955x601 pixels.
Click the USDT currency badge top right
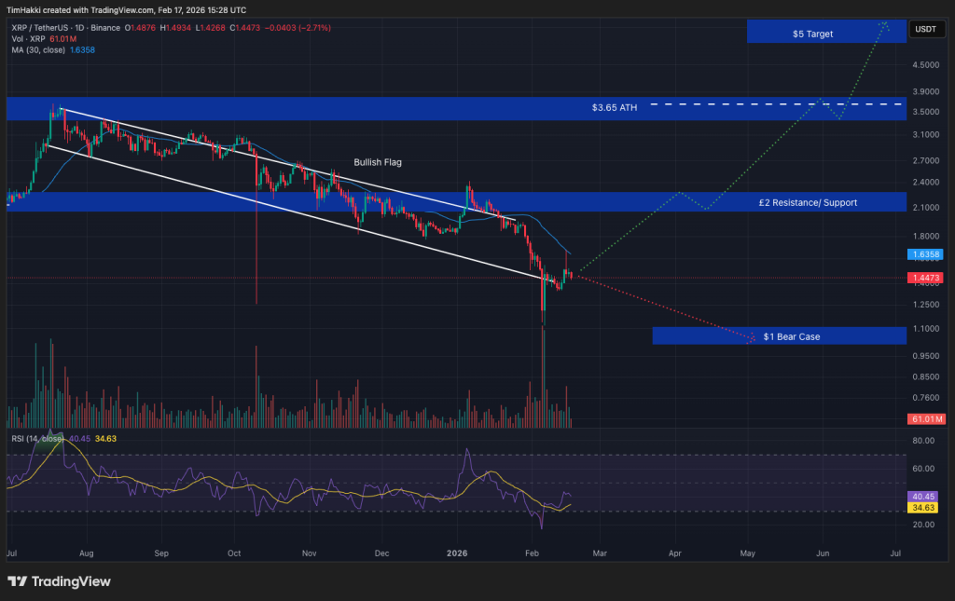[927, 29]
